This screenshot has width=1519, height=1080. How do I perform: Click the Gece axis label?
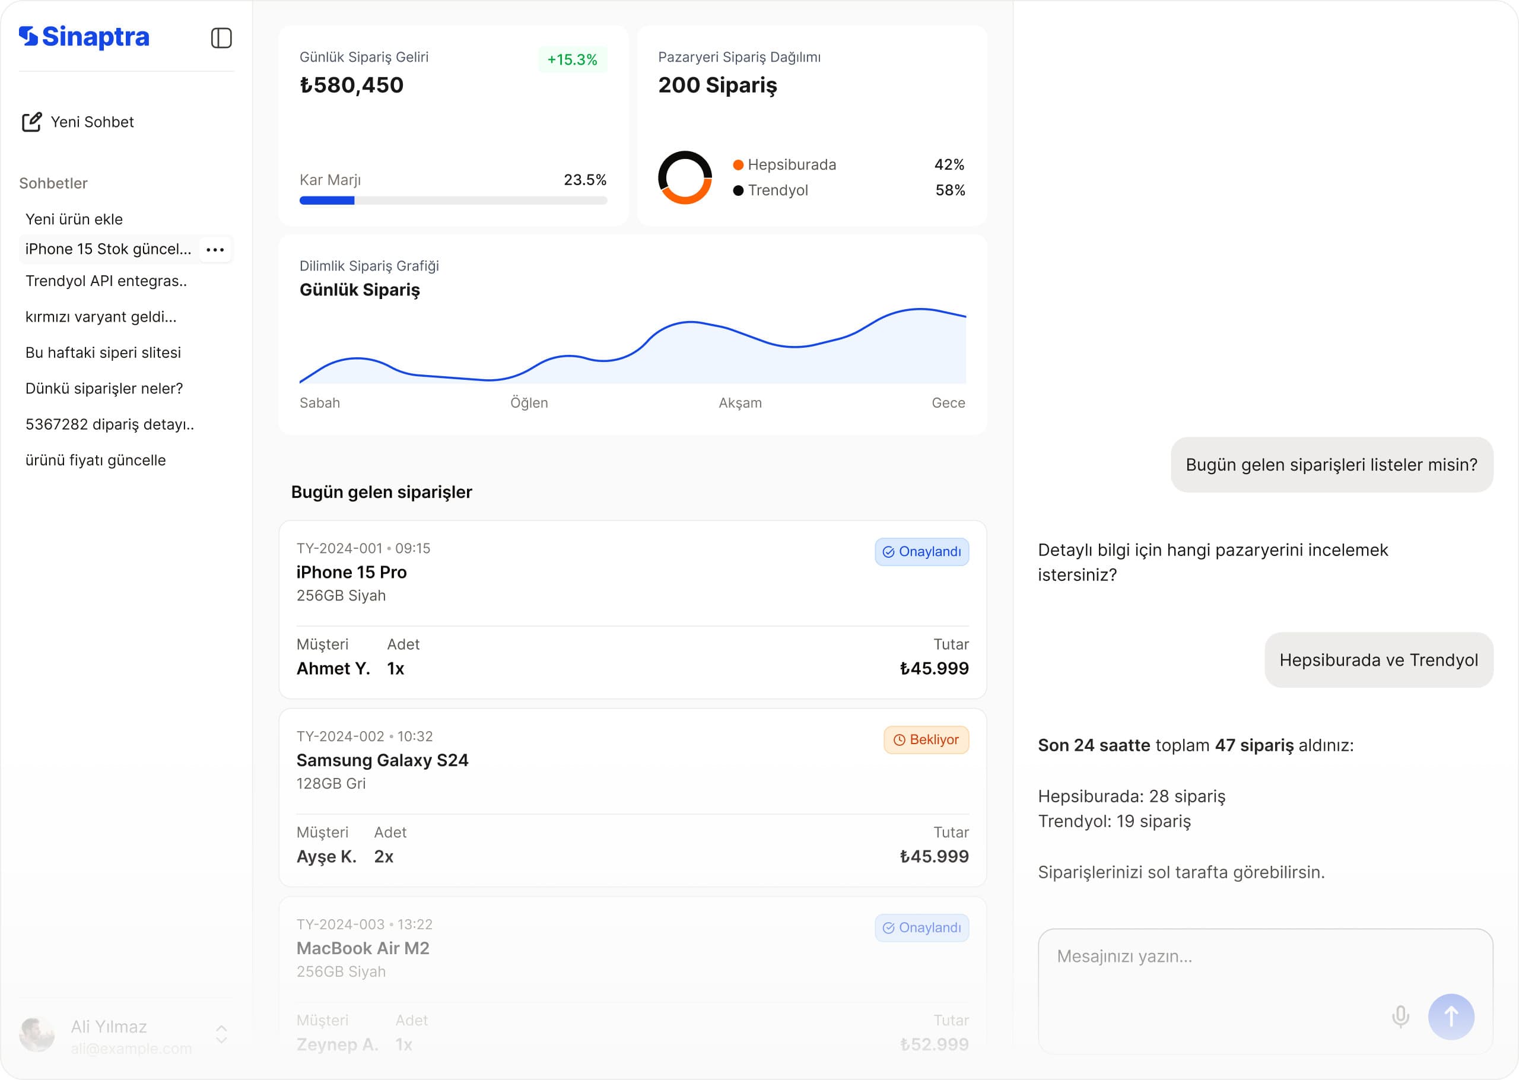tap(949, 403)
